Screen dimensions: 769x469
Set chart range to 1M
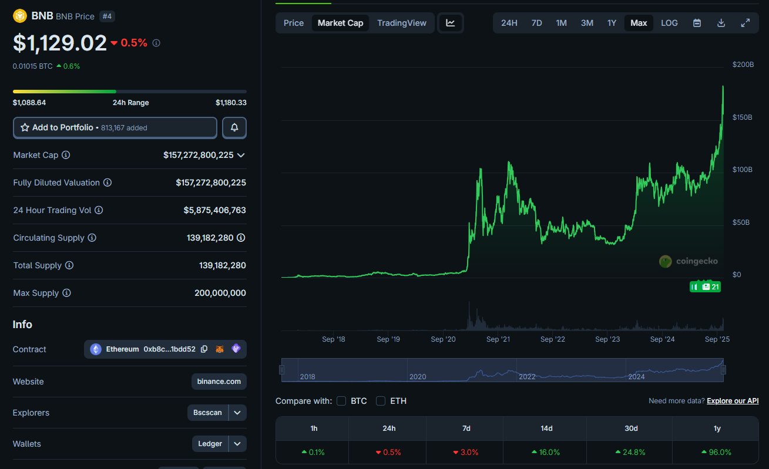click(x=562, y=23)
